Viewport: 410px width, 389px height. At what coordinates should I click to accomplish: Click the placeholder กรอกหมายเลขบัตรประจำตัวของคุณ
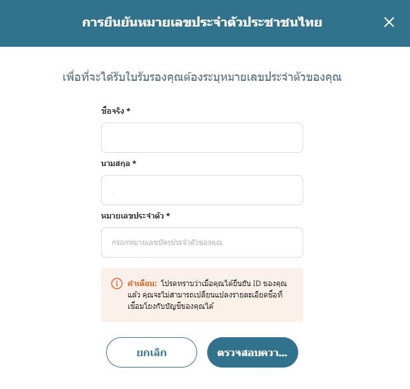(x=167, y=242)
